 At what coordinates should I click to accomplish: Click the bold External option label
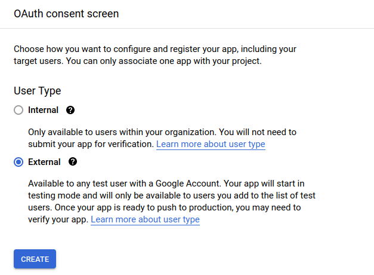(x=44, y=162)
